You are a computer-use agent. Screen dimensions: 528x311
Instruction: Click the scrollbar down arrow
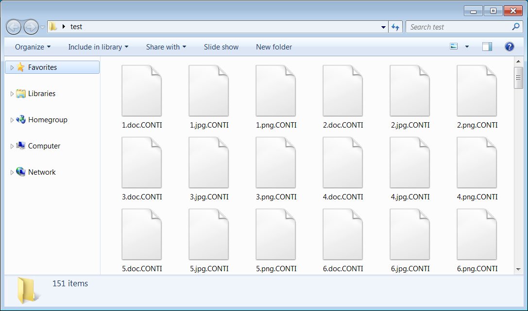click(x=518, y=269)
